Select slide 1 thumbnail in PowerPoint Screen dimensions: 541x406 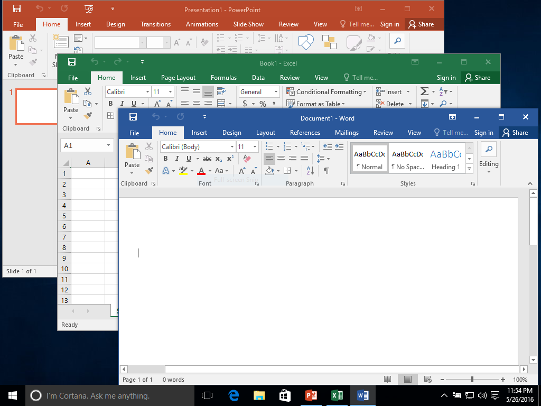36,106
